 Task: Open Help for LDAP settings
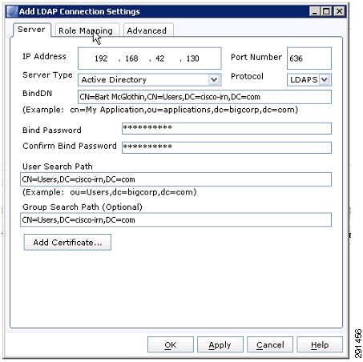click(x=320, y=344)
